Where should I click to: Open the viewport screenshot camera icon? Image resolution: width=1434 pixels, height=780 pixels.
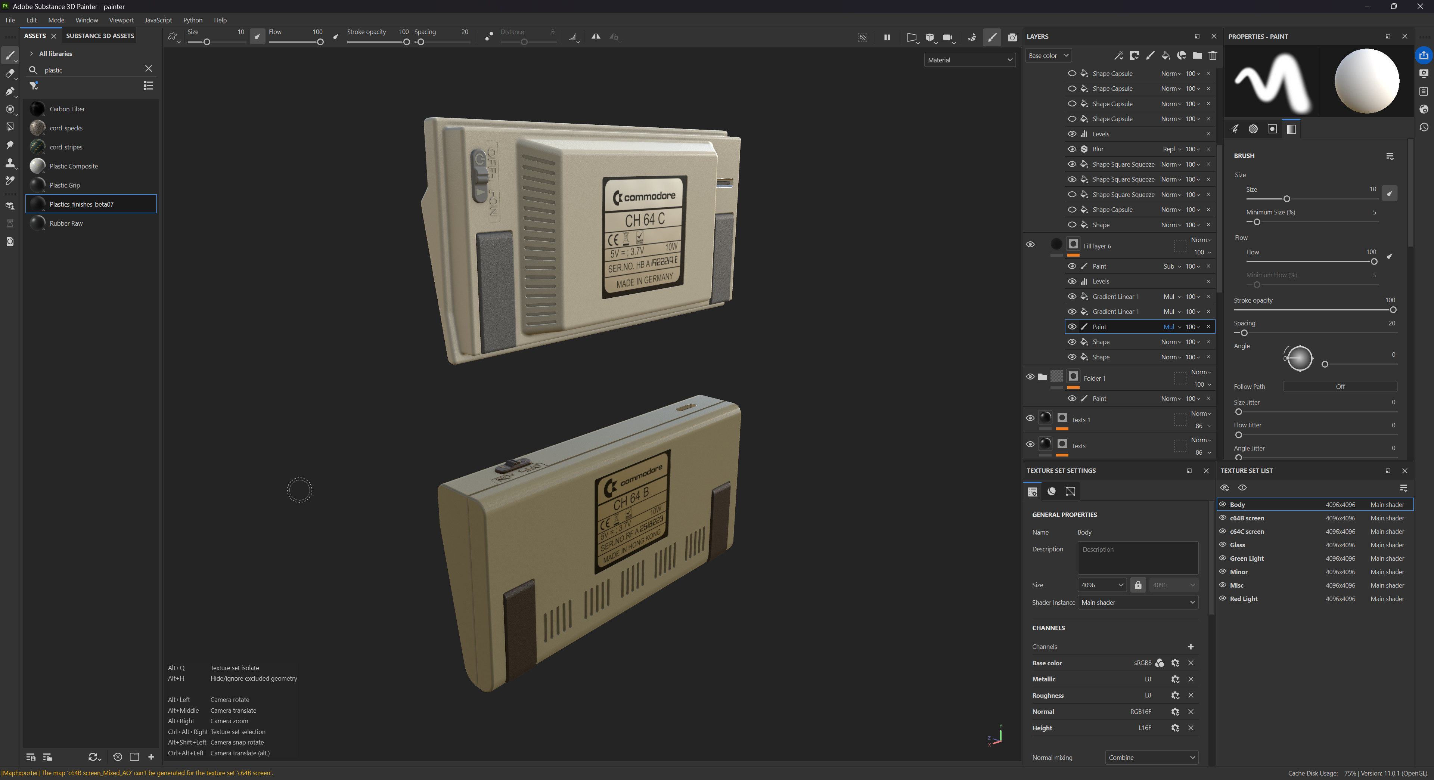click(x=1012, y=37)
